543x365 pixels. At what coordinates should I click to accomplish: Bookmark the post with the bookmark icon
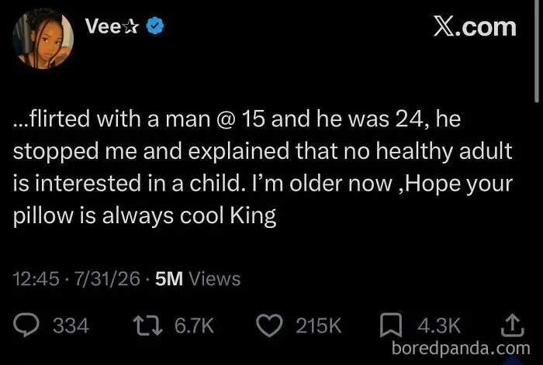[x=391, y=325]
